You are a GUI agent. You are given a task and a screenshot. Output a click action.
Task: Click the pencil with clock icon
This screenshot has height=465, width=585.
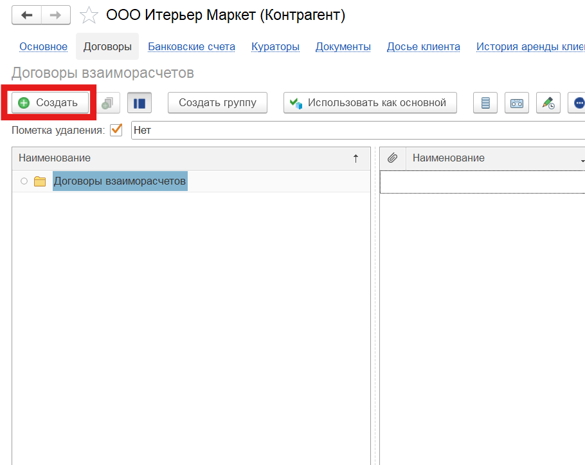pyautogui.click(x=548, y=102)
